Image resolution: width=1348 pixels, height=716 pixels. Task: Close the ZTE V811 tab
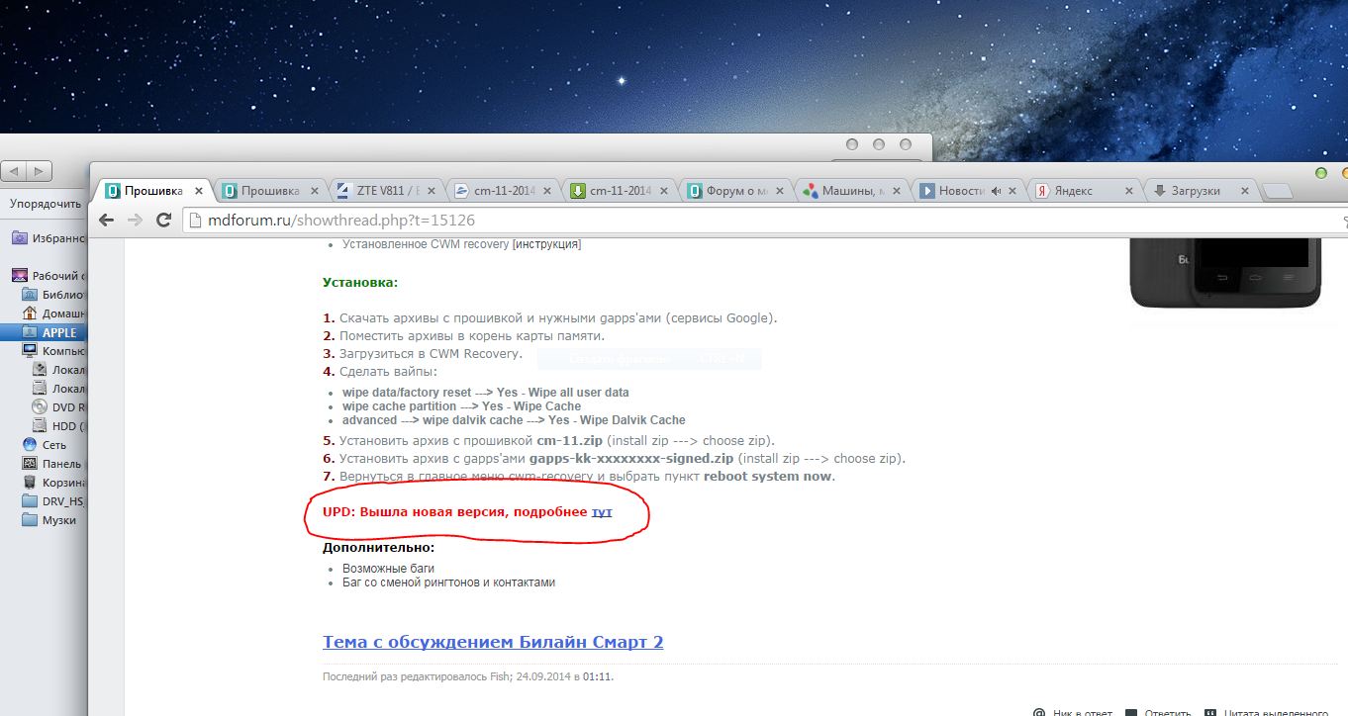(x=433, y=191)
